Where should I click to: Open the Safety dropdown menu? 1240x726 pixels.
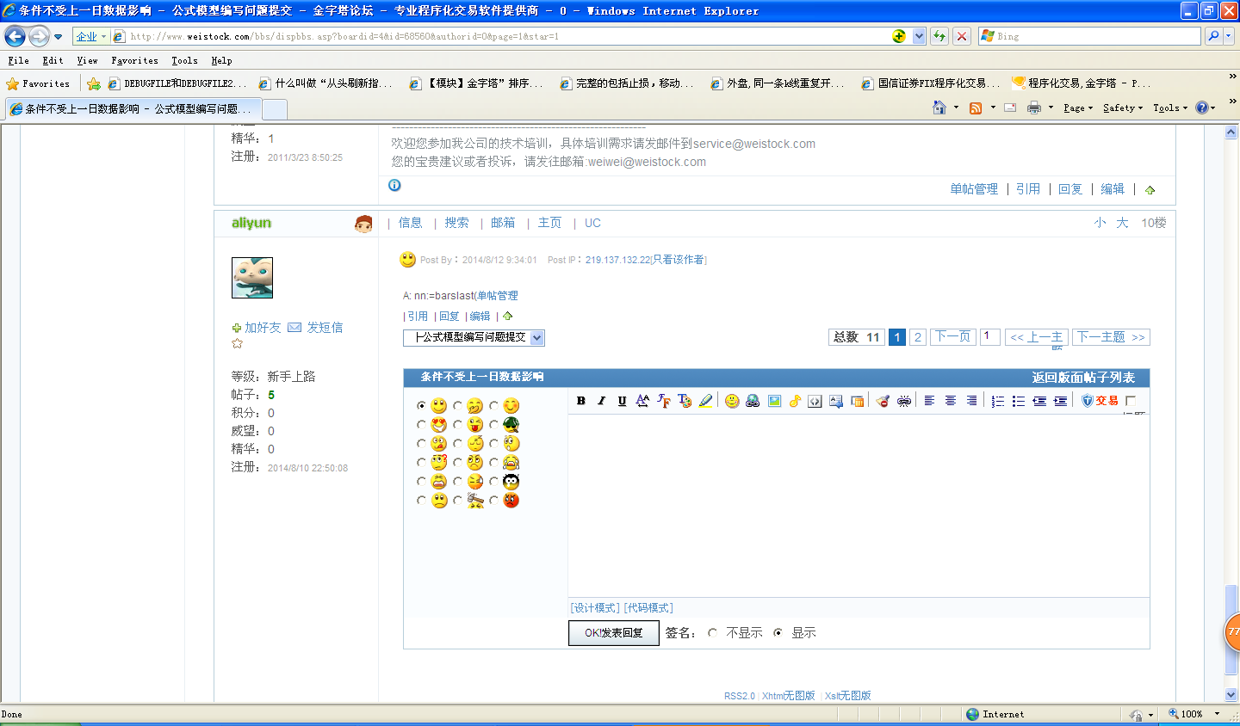click(1122, 108)
